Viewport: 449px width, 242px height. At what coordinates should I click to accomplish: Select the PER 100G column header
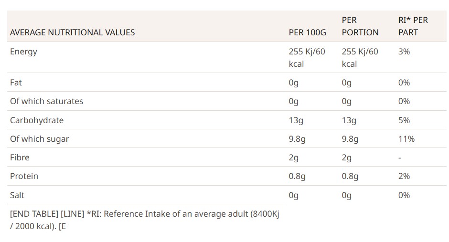[307, 32]
